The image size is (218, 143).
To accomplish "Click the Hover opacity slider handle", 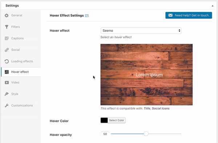I will [x=146, y=134].
